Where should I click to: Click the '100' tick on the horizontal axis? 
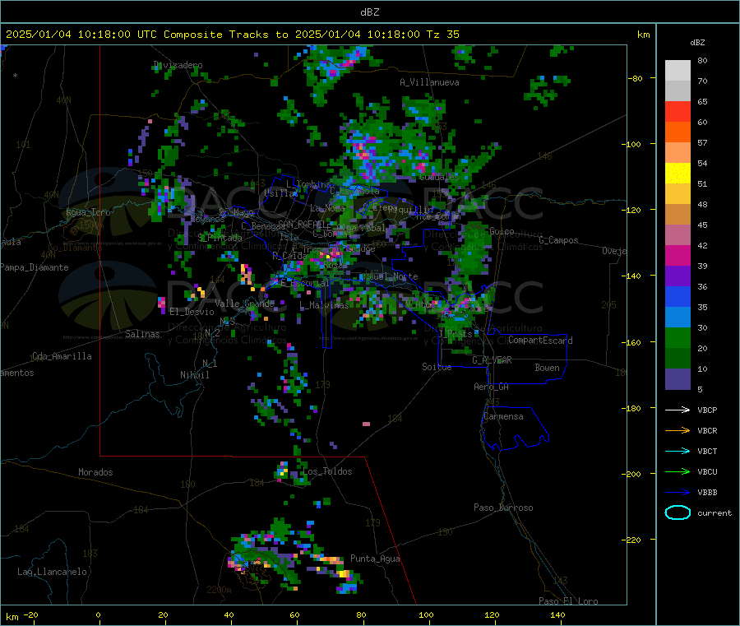(426, 615)
